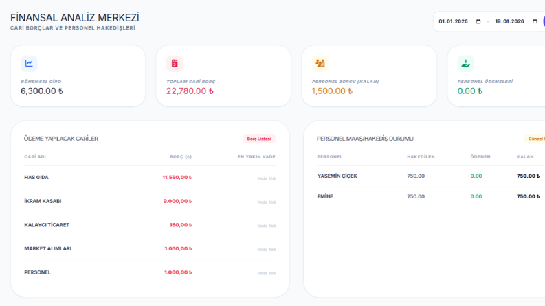
Task: Select the PERSONEL row in cari list
Action: 150,272
